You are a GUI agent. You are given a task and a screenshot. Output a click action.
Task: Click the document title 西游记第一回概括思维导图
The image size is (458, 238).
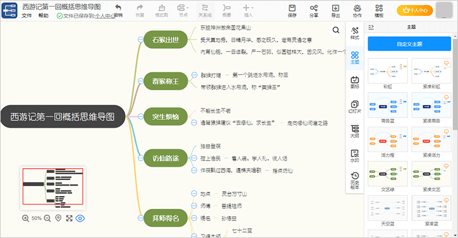coord(62,7)
